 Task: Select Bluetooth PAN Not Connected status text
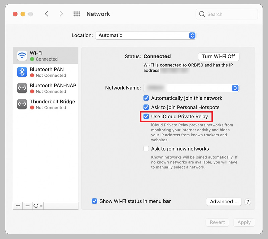[51, 75]
